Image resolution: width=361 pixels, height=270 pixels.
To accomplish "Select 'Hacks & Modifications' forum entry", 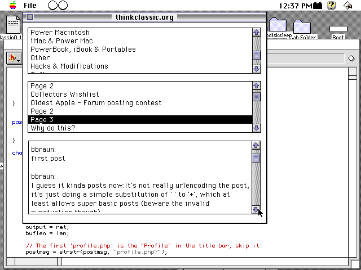I will tap(69, 66).
